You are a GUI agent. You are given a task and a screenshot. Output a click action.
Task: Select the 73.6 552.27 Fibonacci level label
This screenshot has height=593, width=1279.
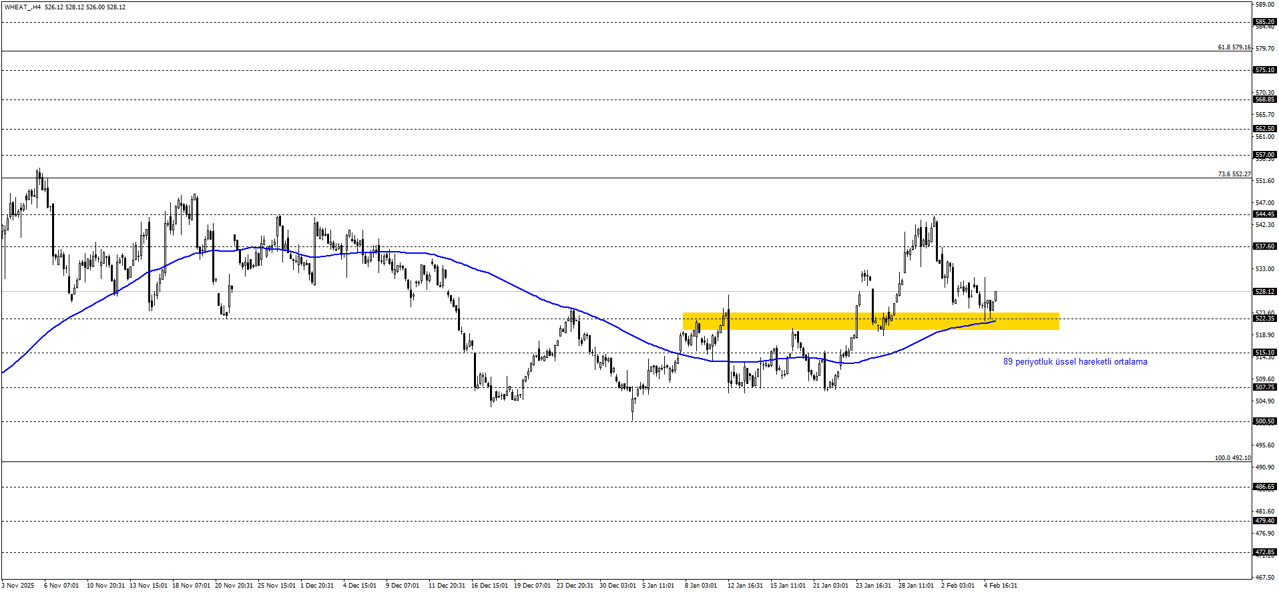(x=1234, y=174)
